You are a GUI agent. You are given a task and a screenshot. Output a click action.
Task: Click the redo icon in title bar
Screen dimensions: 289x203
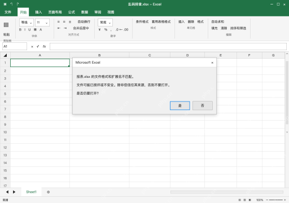pyautogui.click(x=17, y=4)
